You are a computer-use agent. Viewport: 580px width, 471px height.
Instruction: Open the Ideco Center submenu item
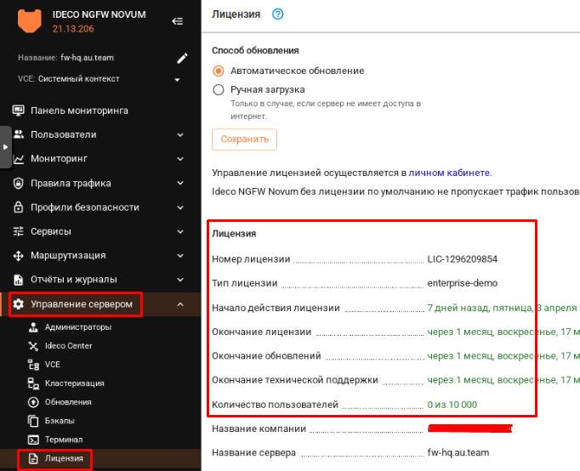(x=68, y=346)
